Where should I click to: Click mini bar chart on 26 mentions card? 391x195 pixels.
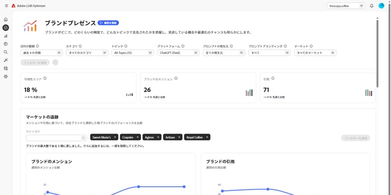249,93
